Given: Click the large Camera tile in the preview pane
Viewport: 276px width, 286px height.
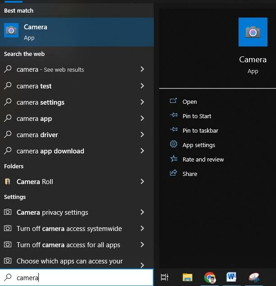Looking at the screenshot, I should pos(253,32).
